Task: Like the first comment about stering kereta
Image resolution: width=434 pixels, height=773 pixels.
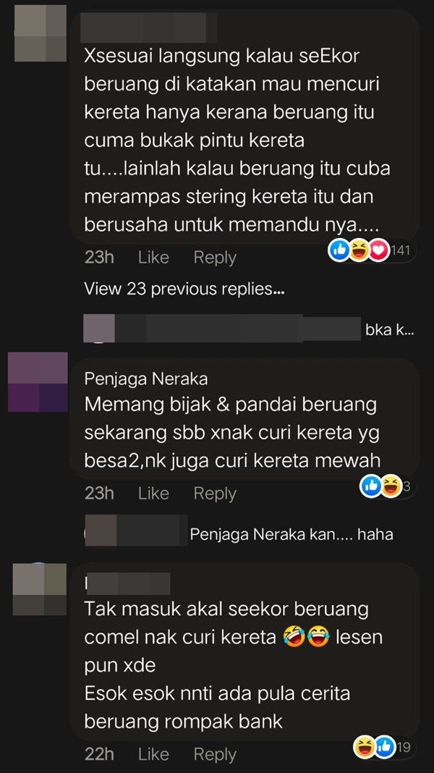Action: (x=153, y=258)
